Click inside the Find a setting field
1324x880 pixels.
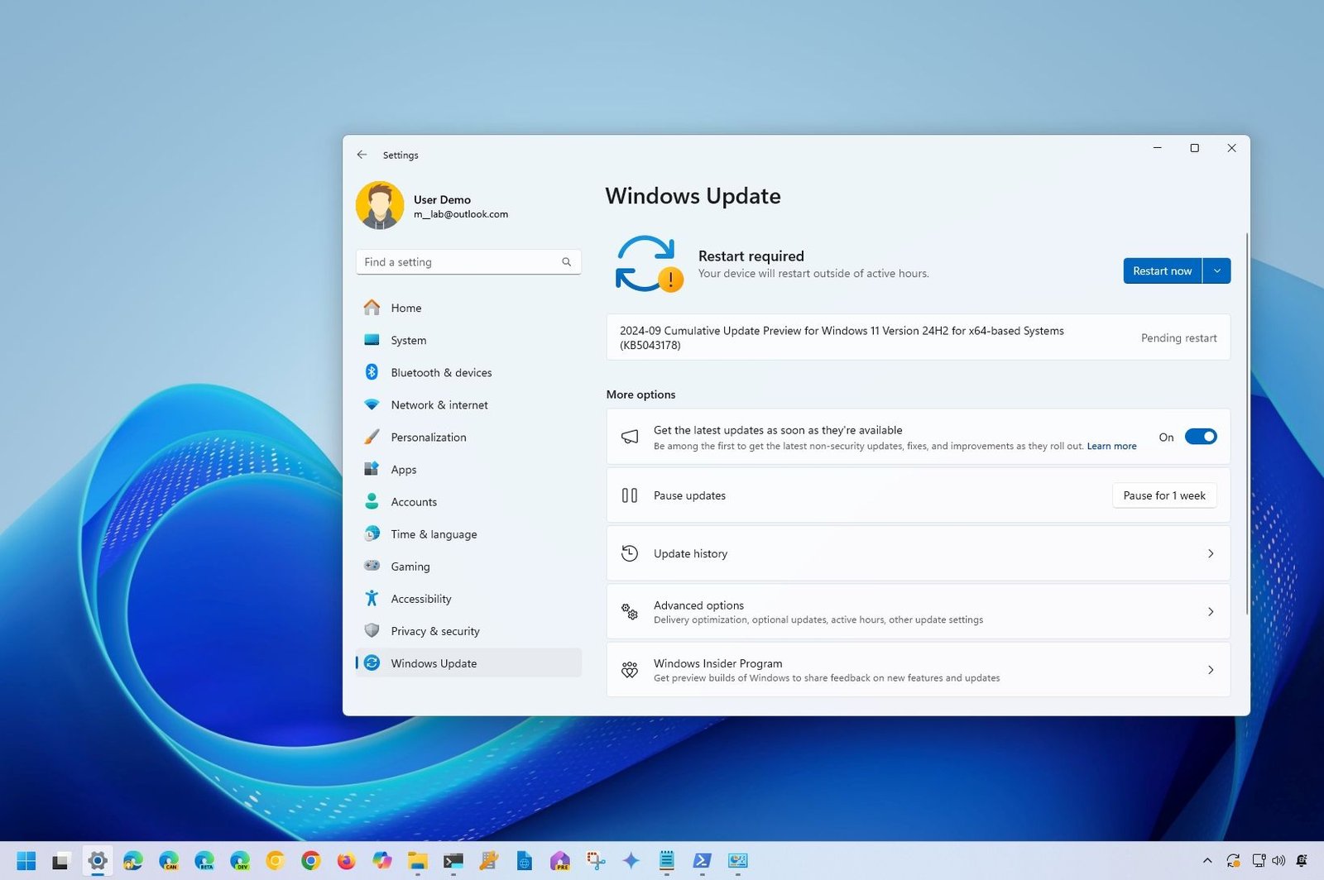[468, 262]
